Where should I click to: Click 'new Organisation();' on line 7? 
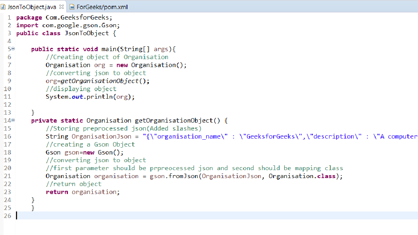[x=151, y=65]
